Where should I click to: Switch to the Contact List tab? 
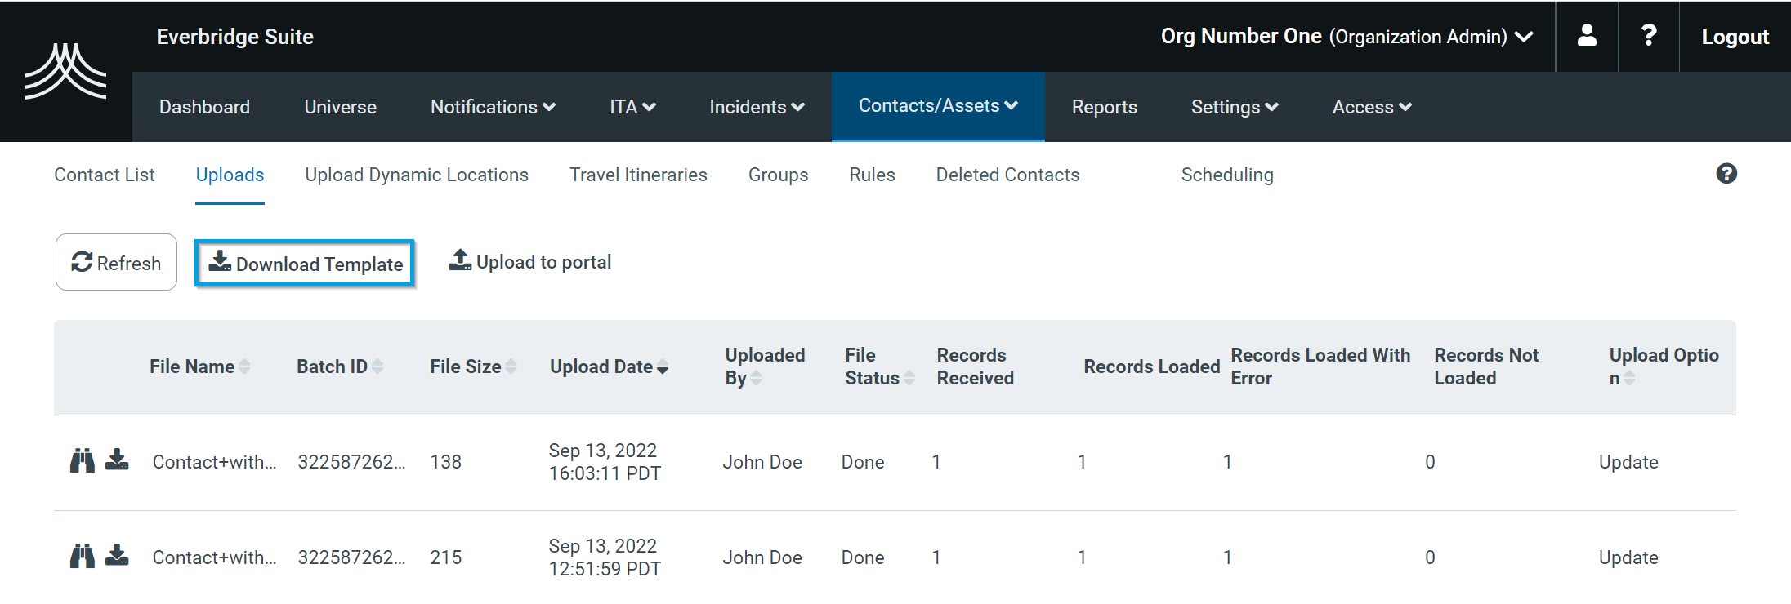104,175
